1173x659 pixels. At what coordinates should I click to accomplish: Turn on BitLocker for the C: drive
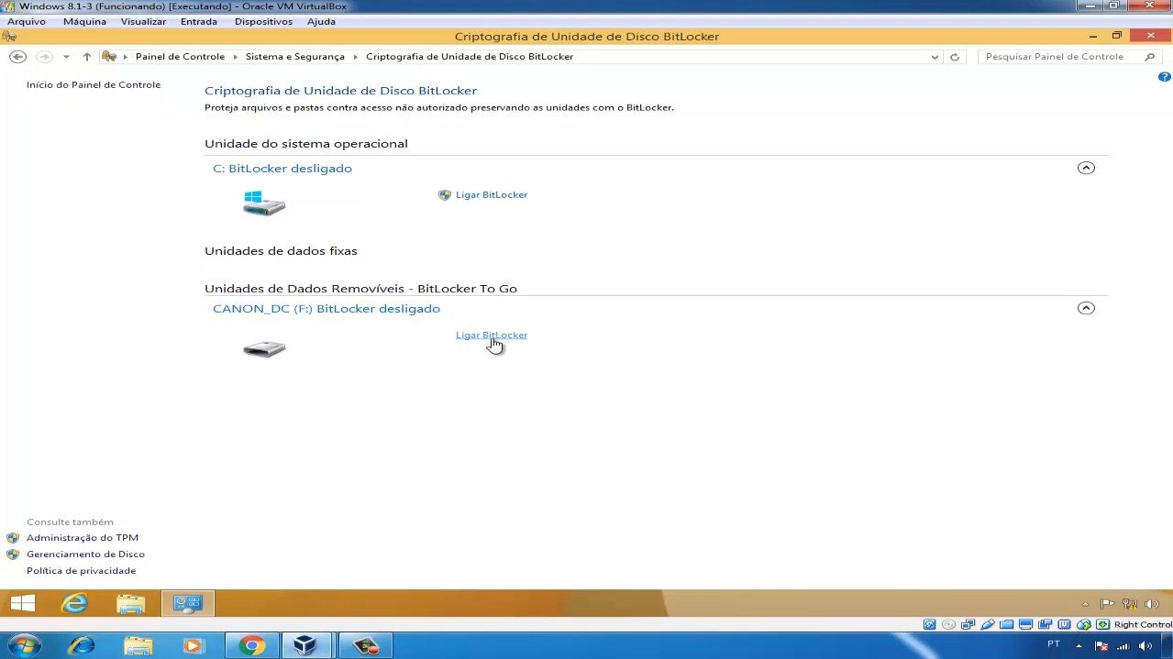tap(491, 195)
